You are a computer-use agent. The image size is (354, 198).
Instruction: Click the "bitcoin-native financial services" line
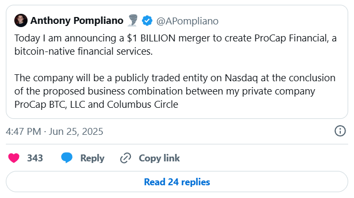pyautogui.click(x=84, y=51)
